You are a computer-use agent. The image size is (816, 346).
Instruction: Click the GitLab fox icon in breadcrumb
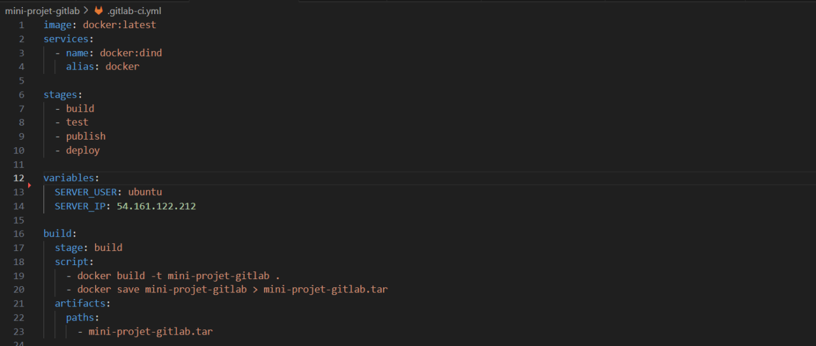click(98, 11)
